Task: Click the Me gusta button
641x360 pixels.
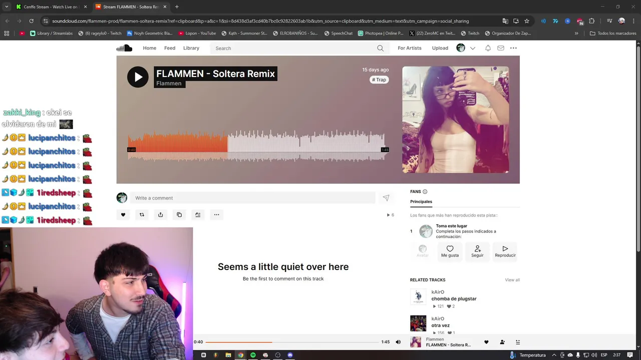Action: [x=450, y=251]
